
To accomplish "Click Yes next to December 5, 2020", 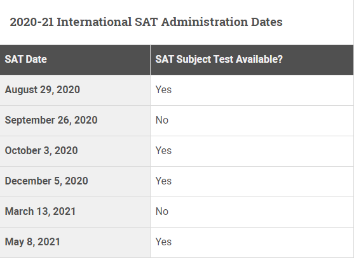I will pyautogui.click(x=163, y=181).
